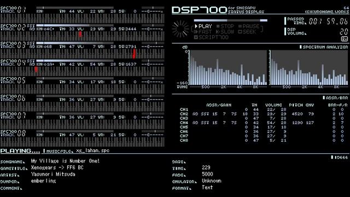Click the Track 03 envelope level bar
Viewport: 350px width, 197px height.
click(75, 43)
